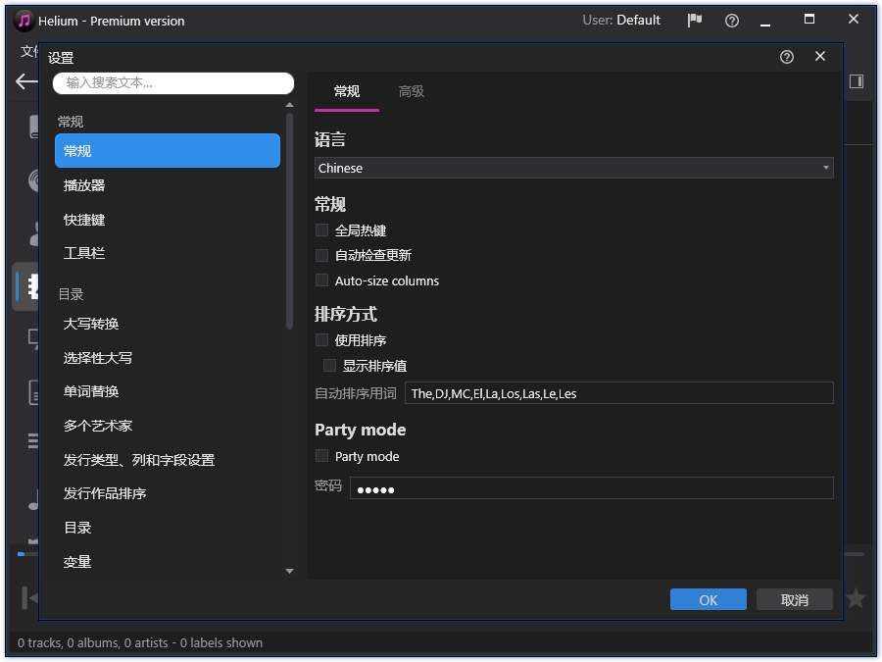Turn on Party mode
The height and width of the screenshot is (662, 882).
[x=321, y=455]
